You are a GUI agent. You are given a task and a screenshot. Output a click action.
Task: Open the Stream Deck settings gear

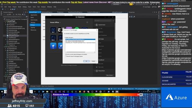(x=87, y=22)
